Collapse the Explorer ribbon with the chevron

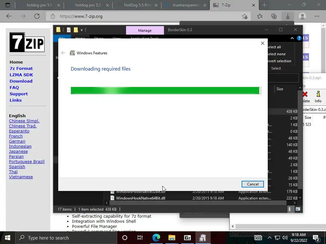pyautogui.click(x=292, y=38)
